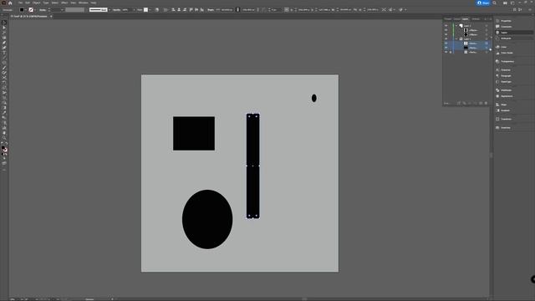Image resolution: width=535 pixels, height=301 pixels.
Task: Collapse the top layer in Layers panel
Action: [x=456, y=26]
